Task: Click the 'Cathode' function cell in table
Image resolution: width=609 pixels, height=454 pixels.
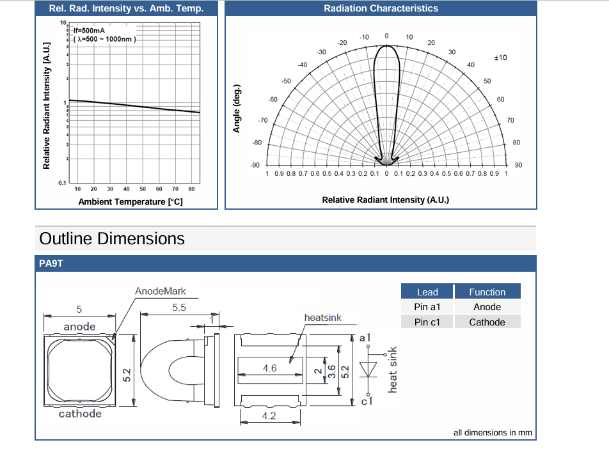Action: (487, 322)
